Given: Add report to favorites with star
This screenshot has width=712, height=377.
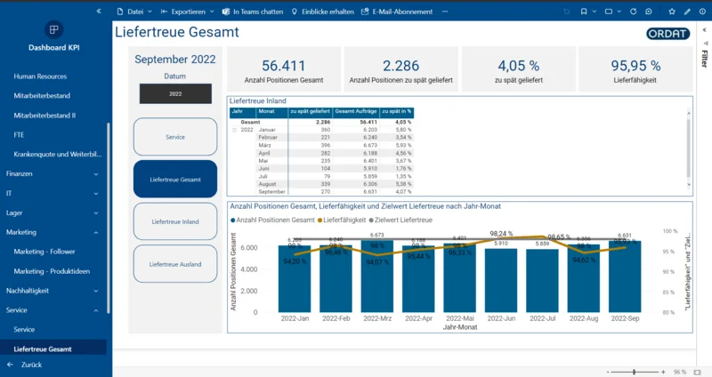Looking at the screenshot, I should 672,12.
